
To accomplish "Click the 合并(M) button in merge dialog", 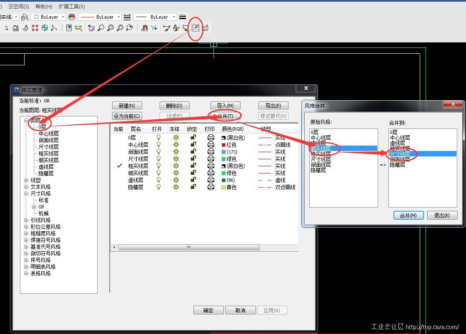I will pos(408,215).
